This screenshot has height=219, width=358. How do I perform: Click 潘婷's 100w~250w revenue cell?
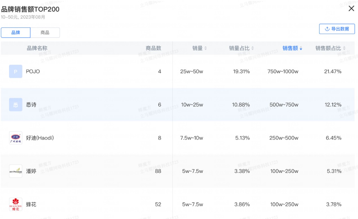(284, 171)
